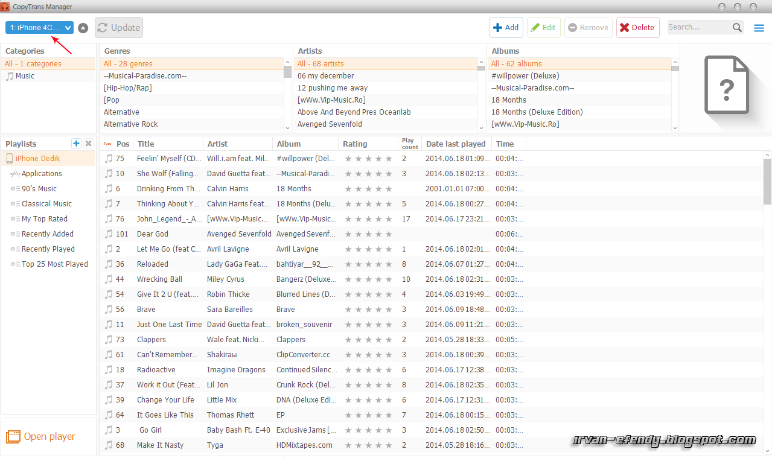Select [Hip-Hop/Rap] genre

(191, 88)
